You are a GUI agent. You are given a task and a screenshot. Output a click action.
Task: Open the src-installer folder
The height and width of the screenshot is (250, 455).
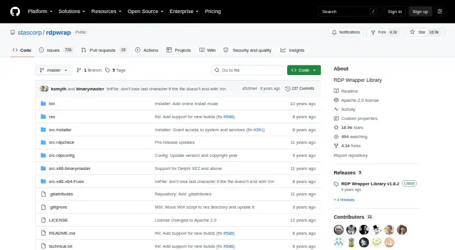[60, 130]
